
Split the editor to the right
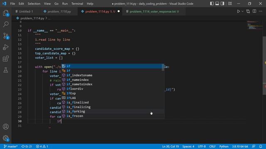pos(254,11)
